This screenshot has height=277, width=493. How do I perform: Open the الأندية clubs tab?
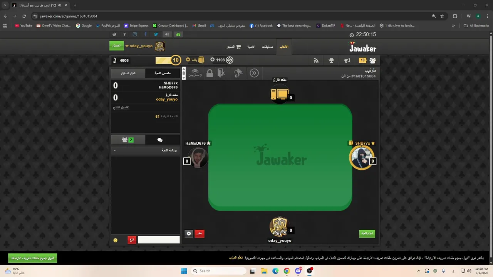click(251, 47)
